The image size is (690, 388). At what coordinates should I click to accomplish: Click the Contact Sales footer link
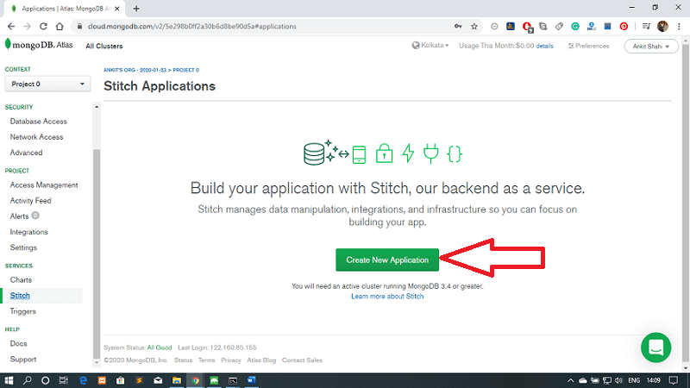(302, 360)
